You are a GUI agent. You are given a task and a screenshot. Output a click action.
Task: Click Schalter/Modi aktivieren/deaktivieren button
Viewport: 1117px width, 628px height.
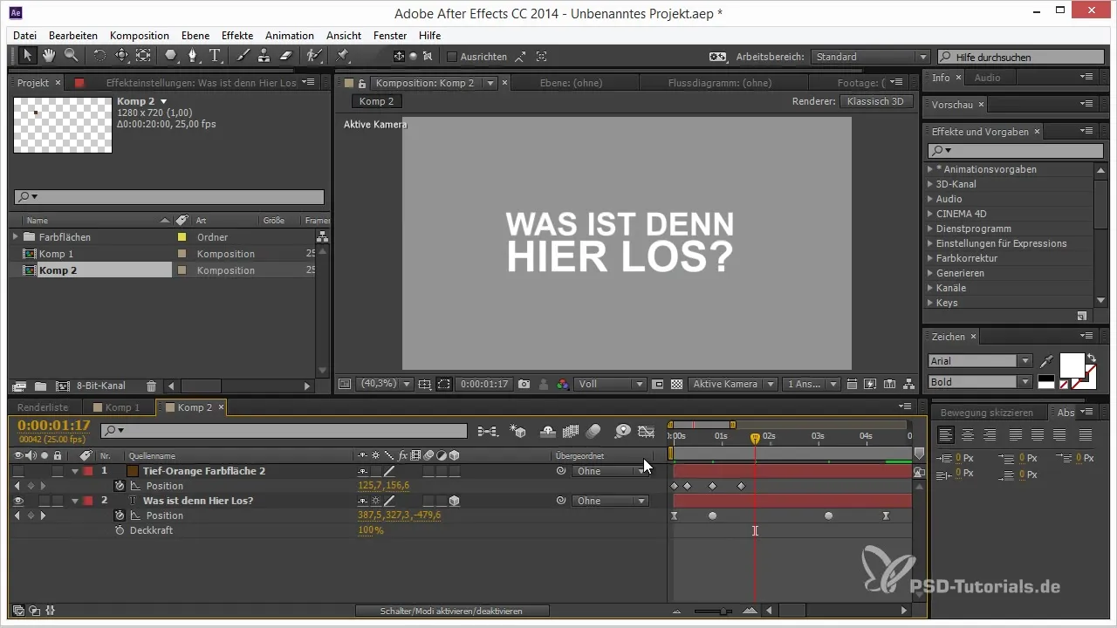pyautogui.click(x=452, y=611)
